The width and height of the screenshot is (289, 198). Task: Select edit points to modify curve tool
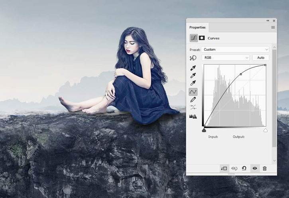(x=193, y=92)
